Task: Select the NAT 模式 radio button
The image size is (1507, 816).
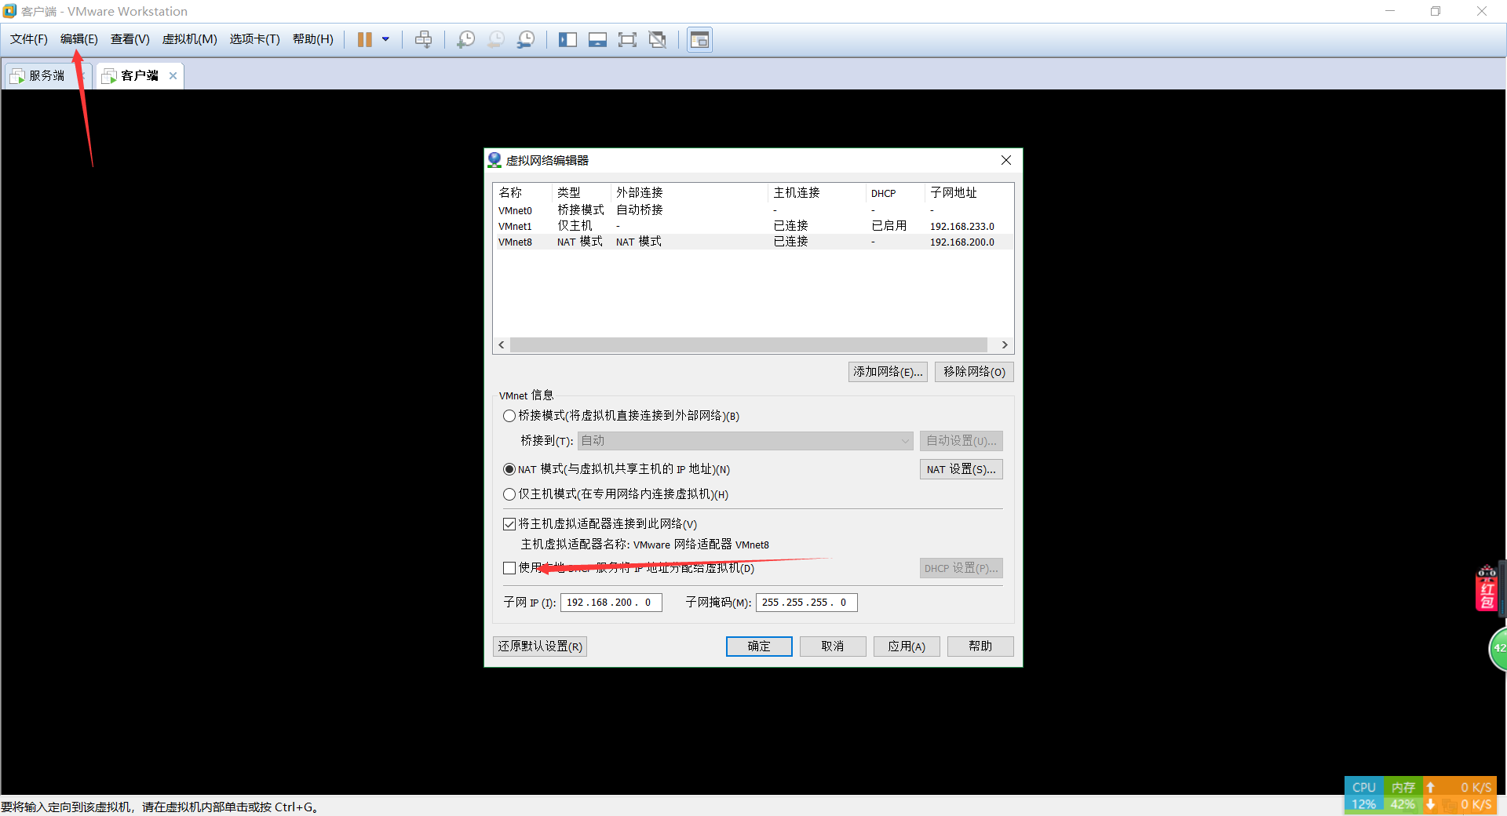Action: coord(509,469)
